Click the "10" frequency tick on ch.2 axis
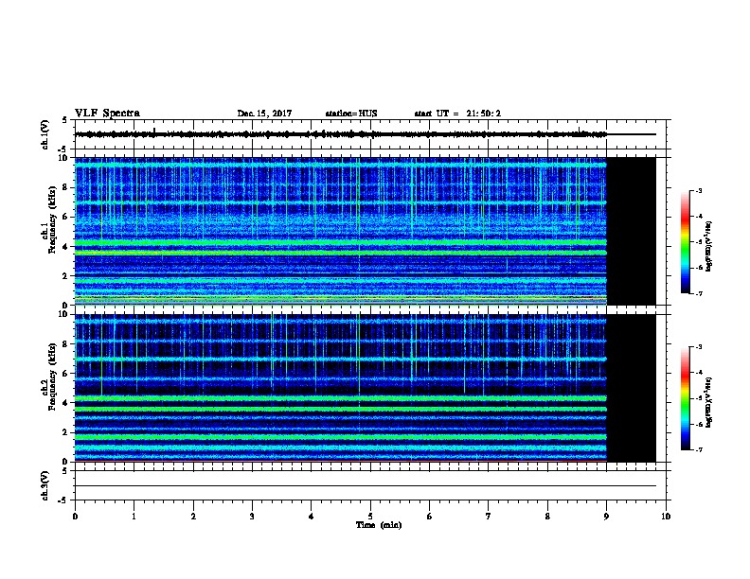This screenshot has height=579, width=750. pos(64,314)
